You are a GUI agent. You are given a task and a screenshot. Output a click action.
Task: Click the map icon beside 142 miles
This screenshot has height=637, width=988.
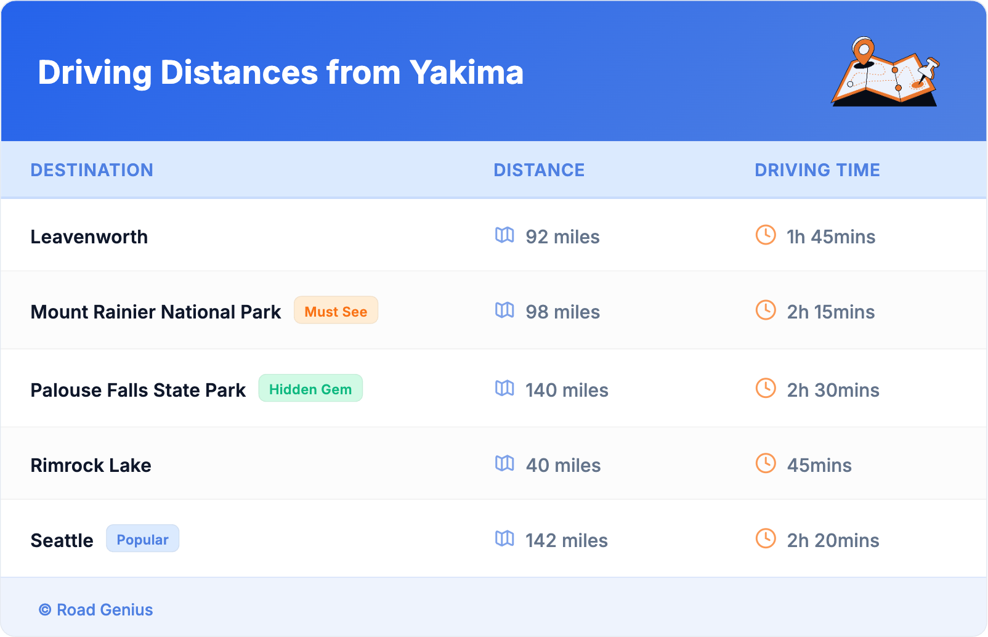click(x=504, y=539)
